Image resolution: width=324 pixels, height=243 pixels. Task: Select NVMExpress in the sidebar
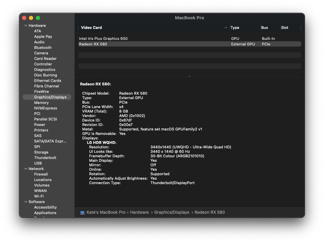[46, 108]
